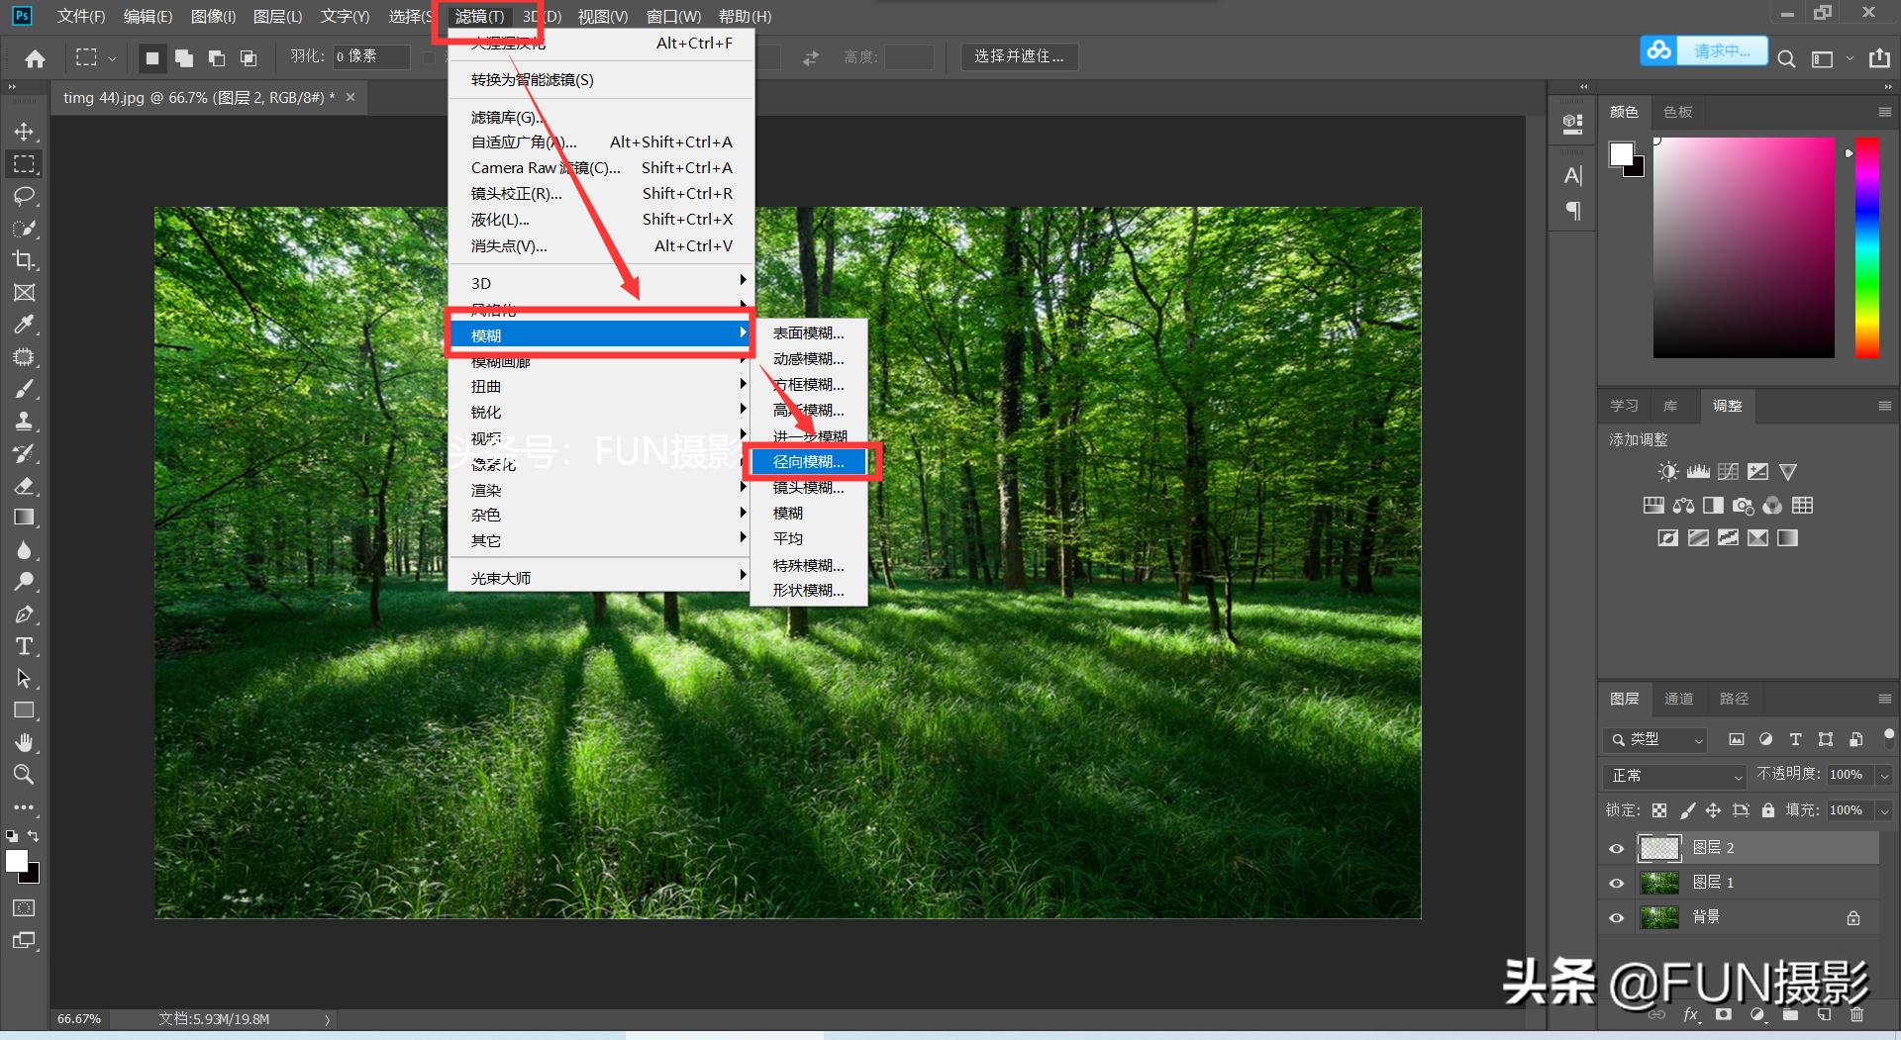Select the Pen tool
1901x1040 pixels.
24,615
